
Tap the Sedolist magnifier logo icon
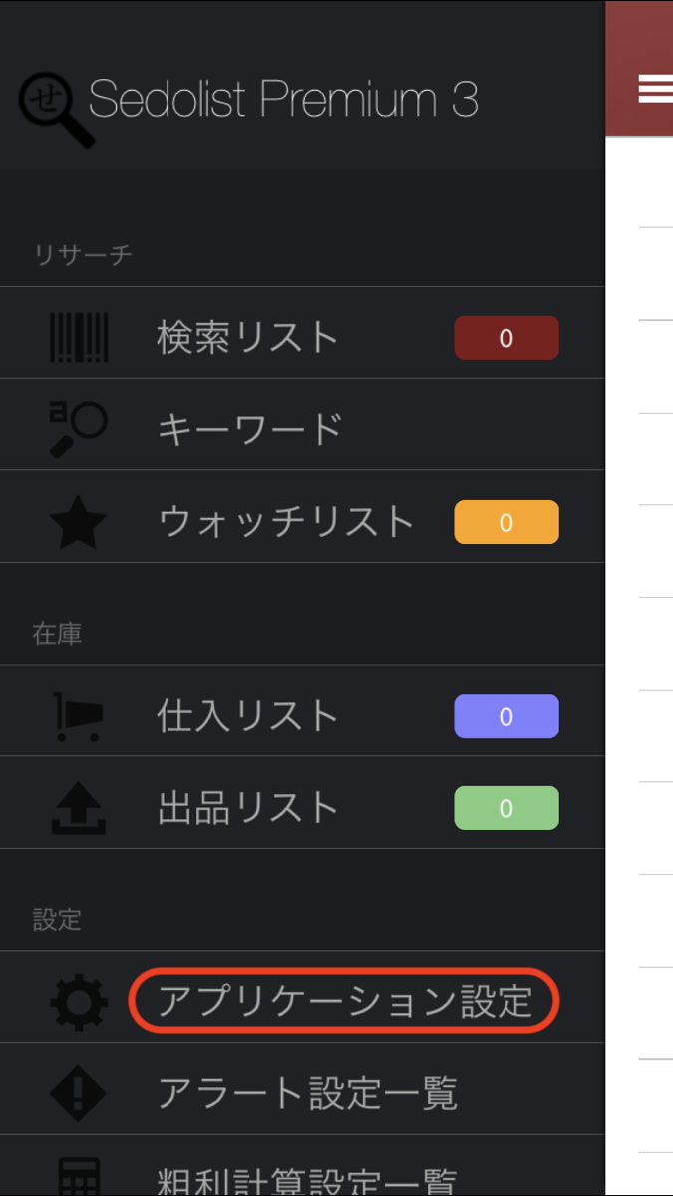click(x=55, y=107)
